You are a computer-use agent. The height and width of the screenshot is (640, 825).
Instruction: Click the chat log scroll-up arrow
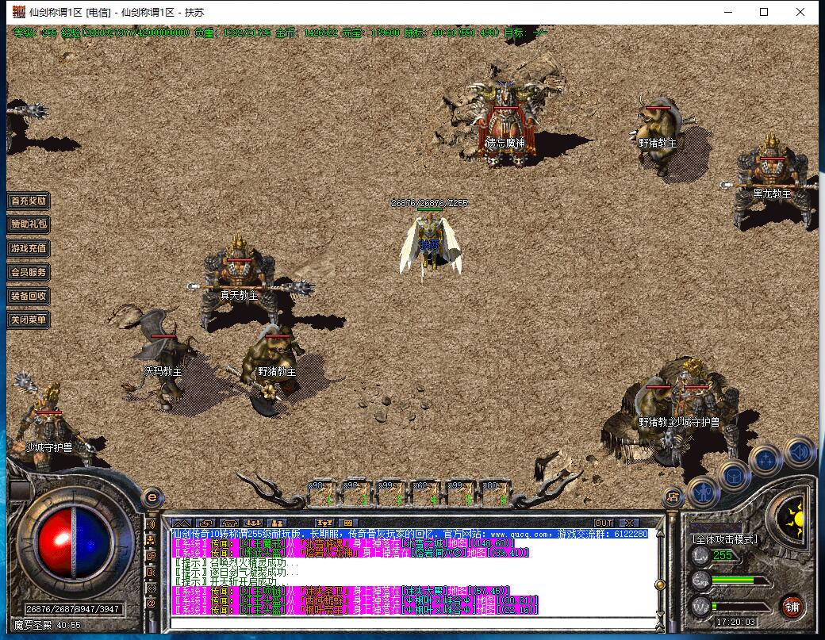pos(660,533)
